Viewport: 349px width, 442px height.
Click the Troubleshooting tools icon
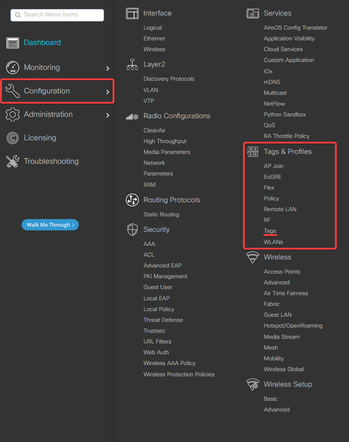tap(13, 161)
